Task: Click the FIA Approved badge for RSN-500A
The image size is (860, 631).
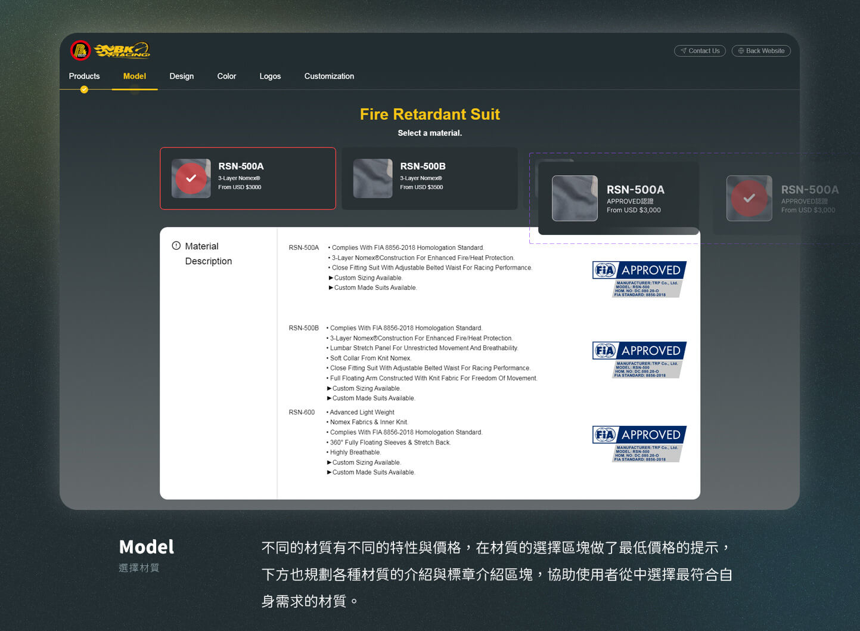Action: 639,279
